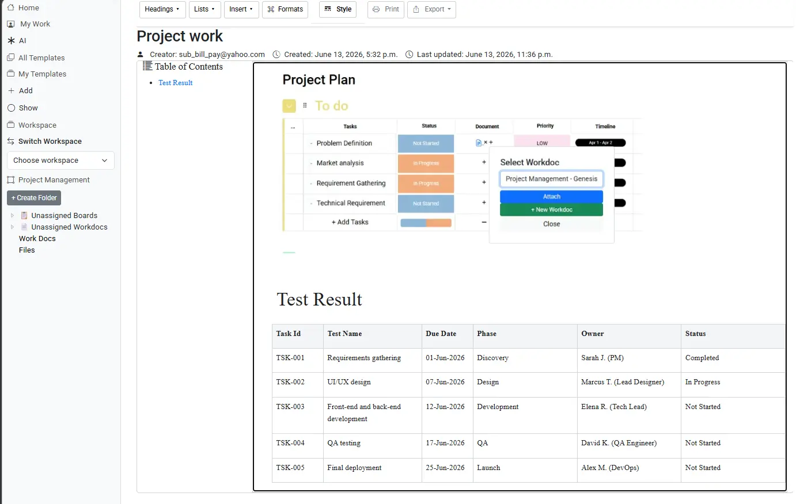Click the creator person icon
Viewport: 796px width, 504px height.
(x=141, y=55)
